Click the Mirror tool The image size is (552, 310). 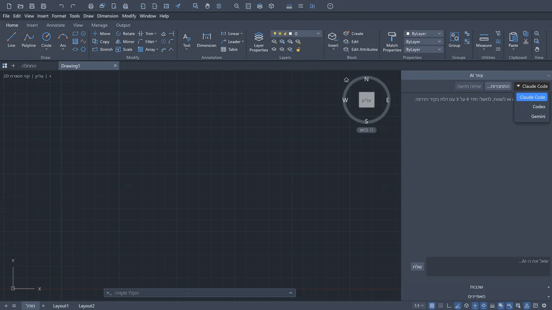coord(125,41)
